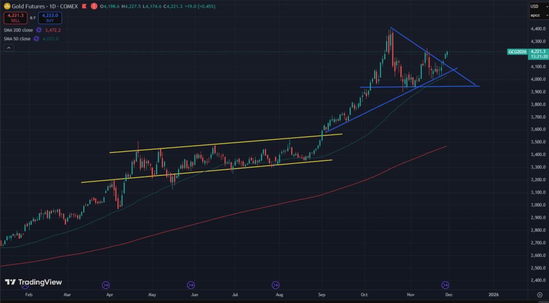Click the GCG2026 price label
549x303 pixels.
[516, 52]
